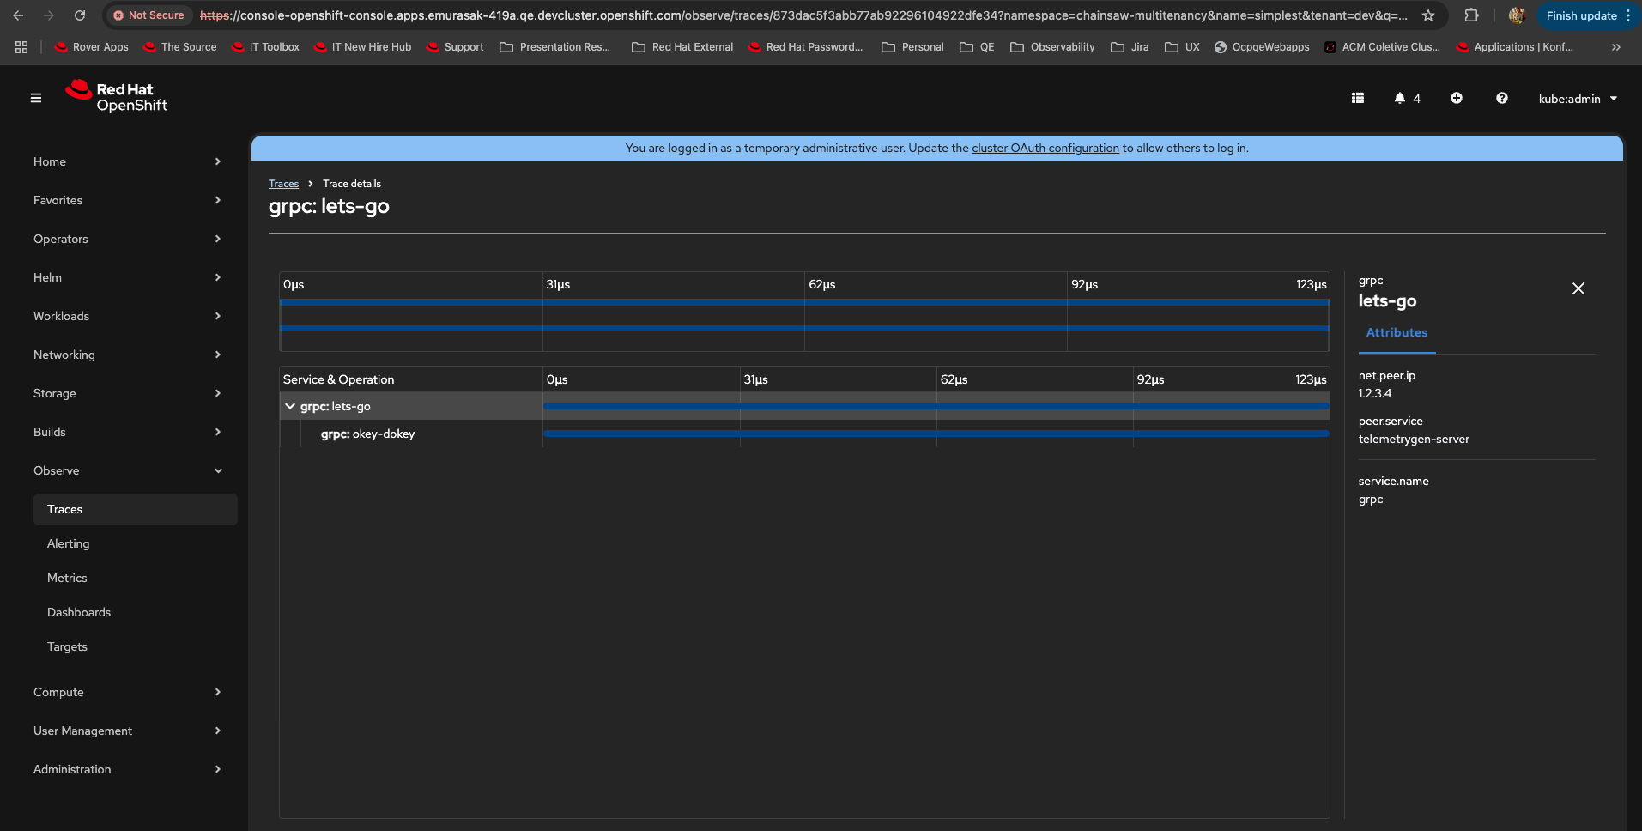Reload the page in browser

(80, 15)
